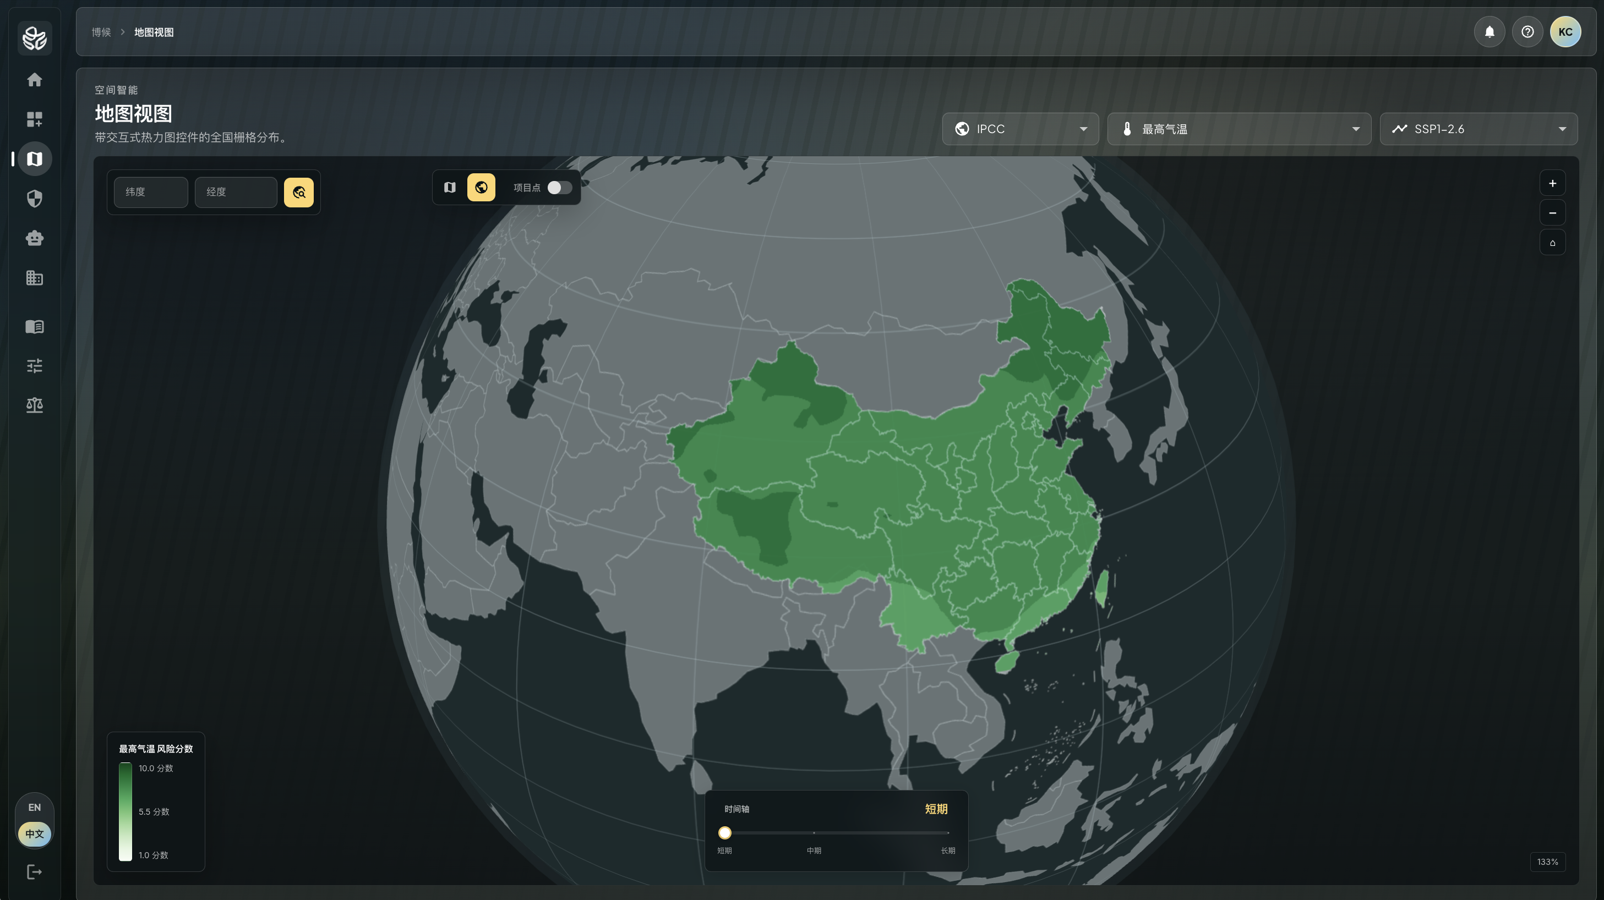Viewport: 1604px width, 900px height.
Task: Open the tuning sliders settings icon
Action: [x=34, y=365]
